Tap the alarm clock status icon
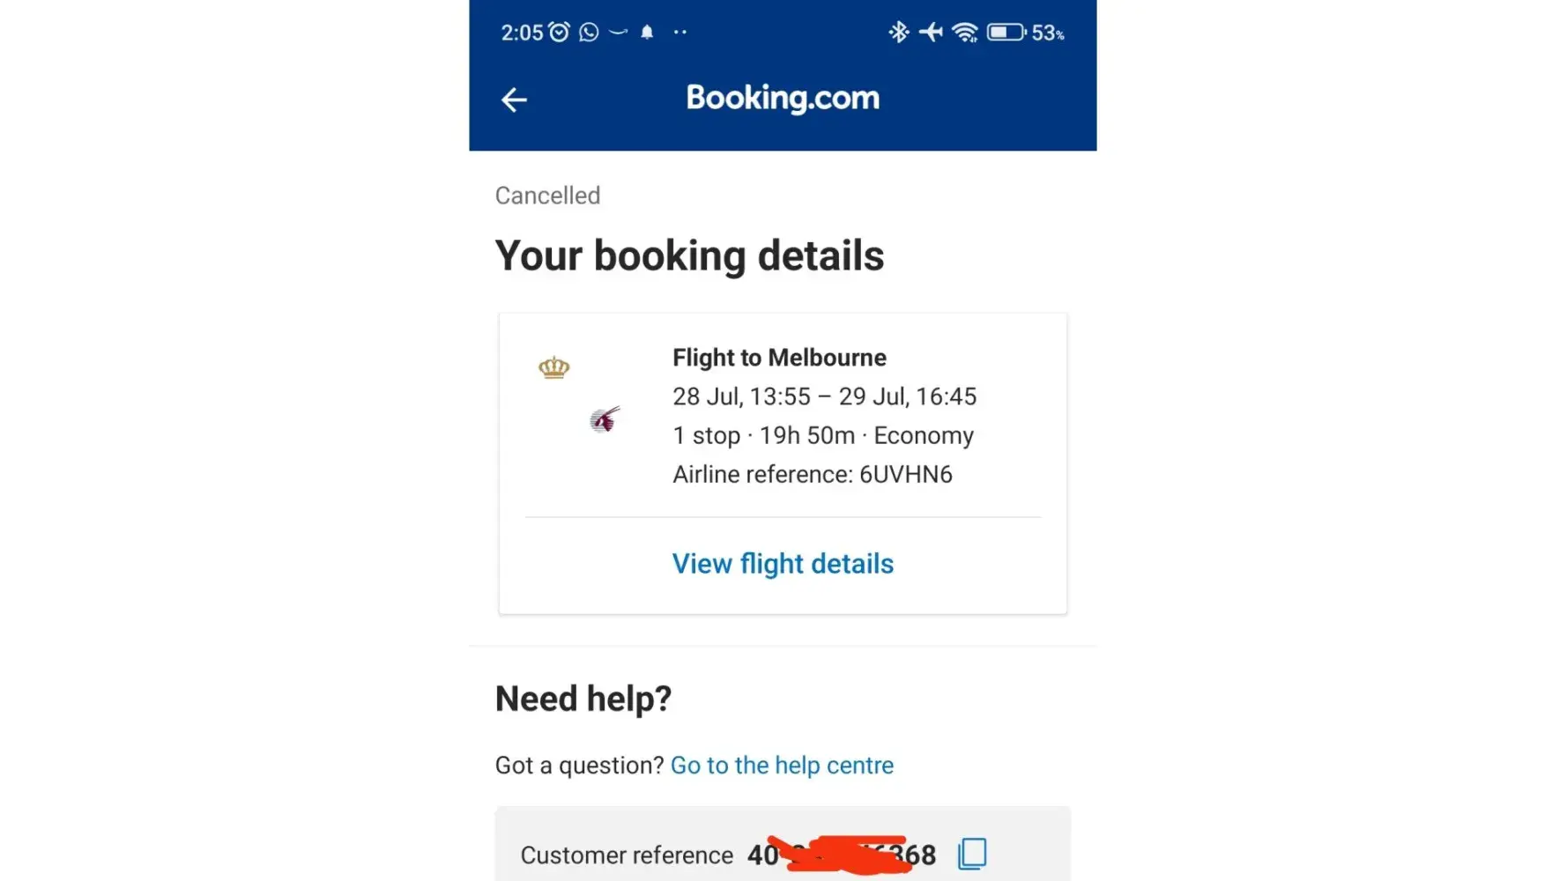This screenshot has height=881, width=1567. tap(560, 33)
